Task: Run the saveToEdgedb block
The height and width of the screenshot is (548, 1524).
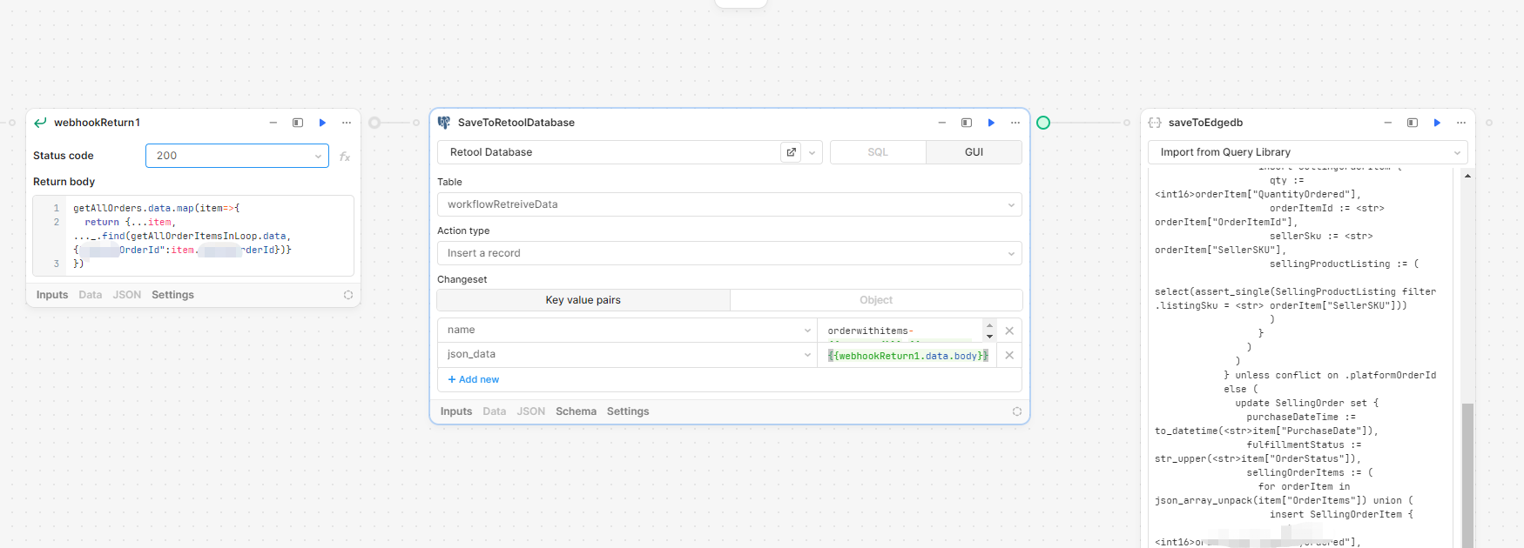Action: pyautogui.click(x=1437, y=123)
